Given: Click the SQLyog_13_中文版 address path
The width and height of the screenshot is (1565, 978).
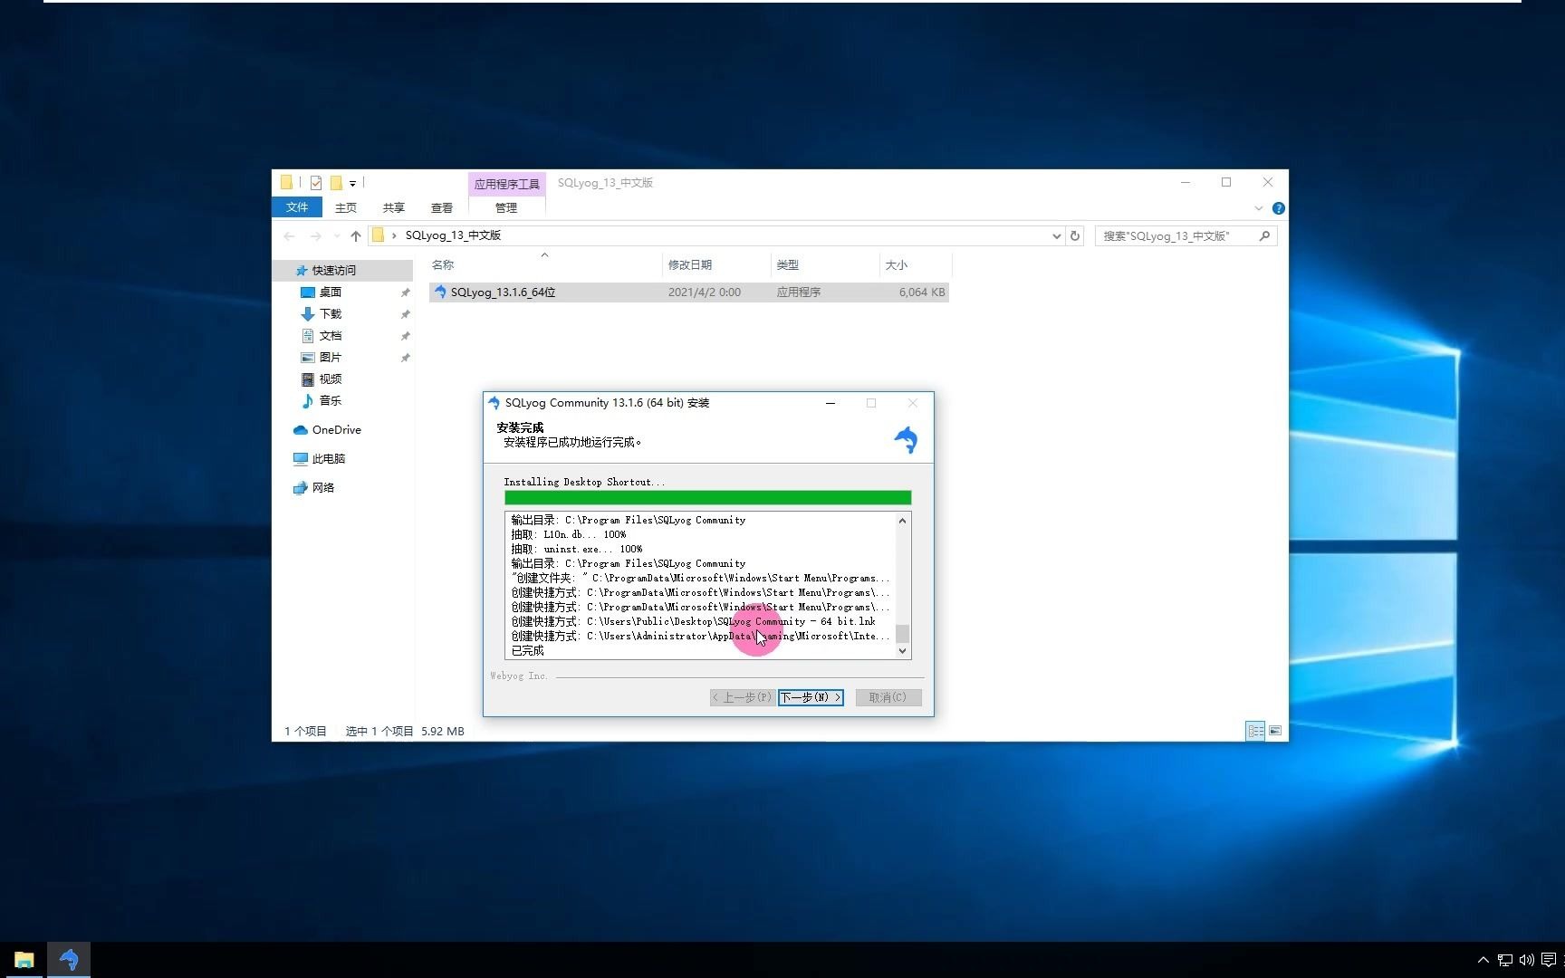Looking at the screenshot, I should [x=453, y=235].
